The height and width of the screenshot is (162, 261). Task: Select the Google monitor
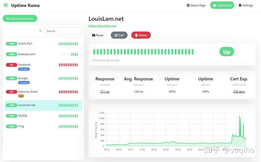coord(43,80)
